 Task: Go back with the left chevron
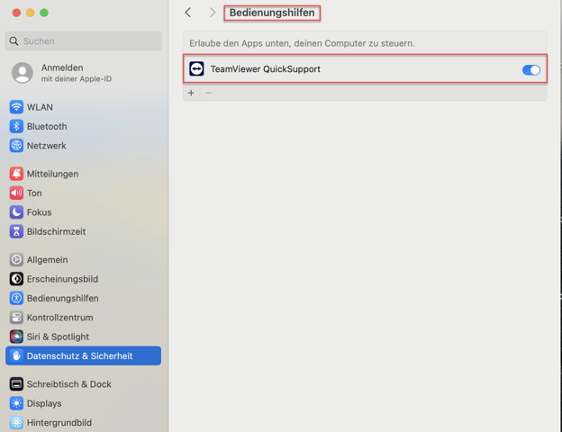click(x=188, y=13)
